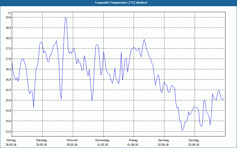Select the 19,0 y-axis value
This screenshot has width=237, height=148.
pyautogui.click(x=9, y=17)
